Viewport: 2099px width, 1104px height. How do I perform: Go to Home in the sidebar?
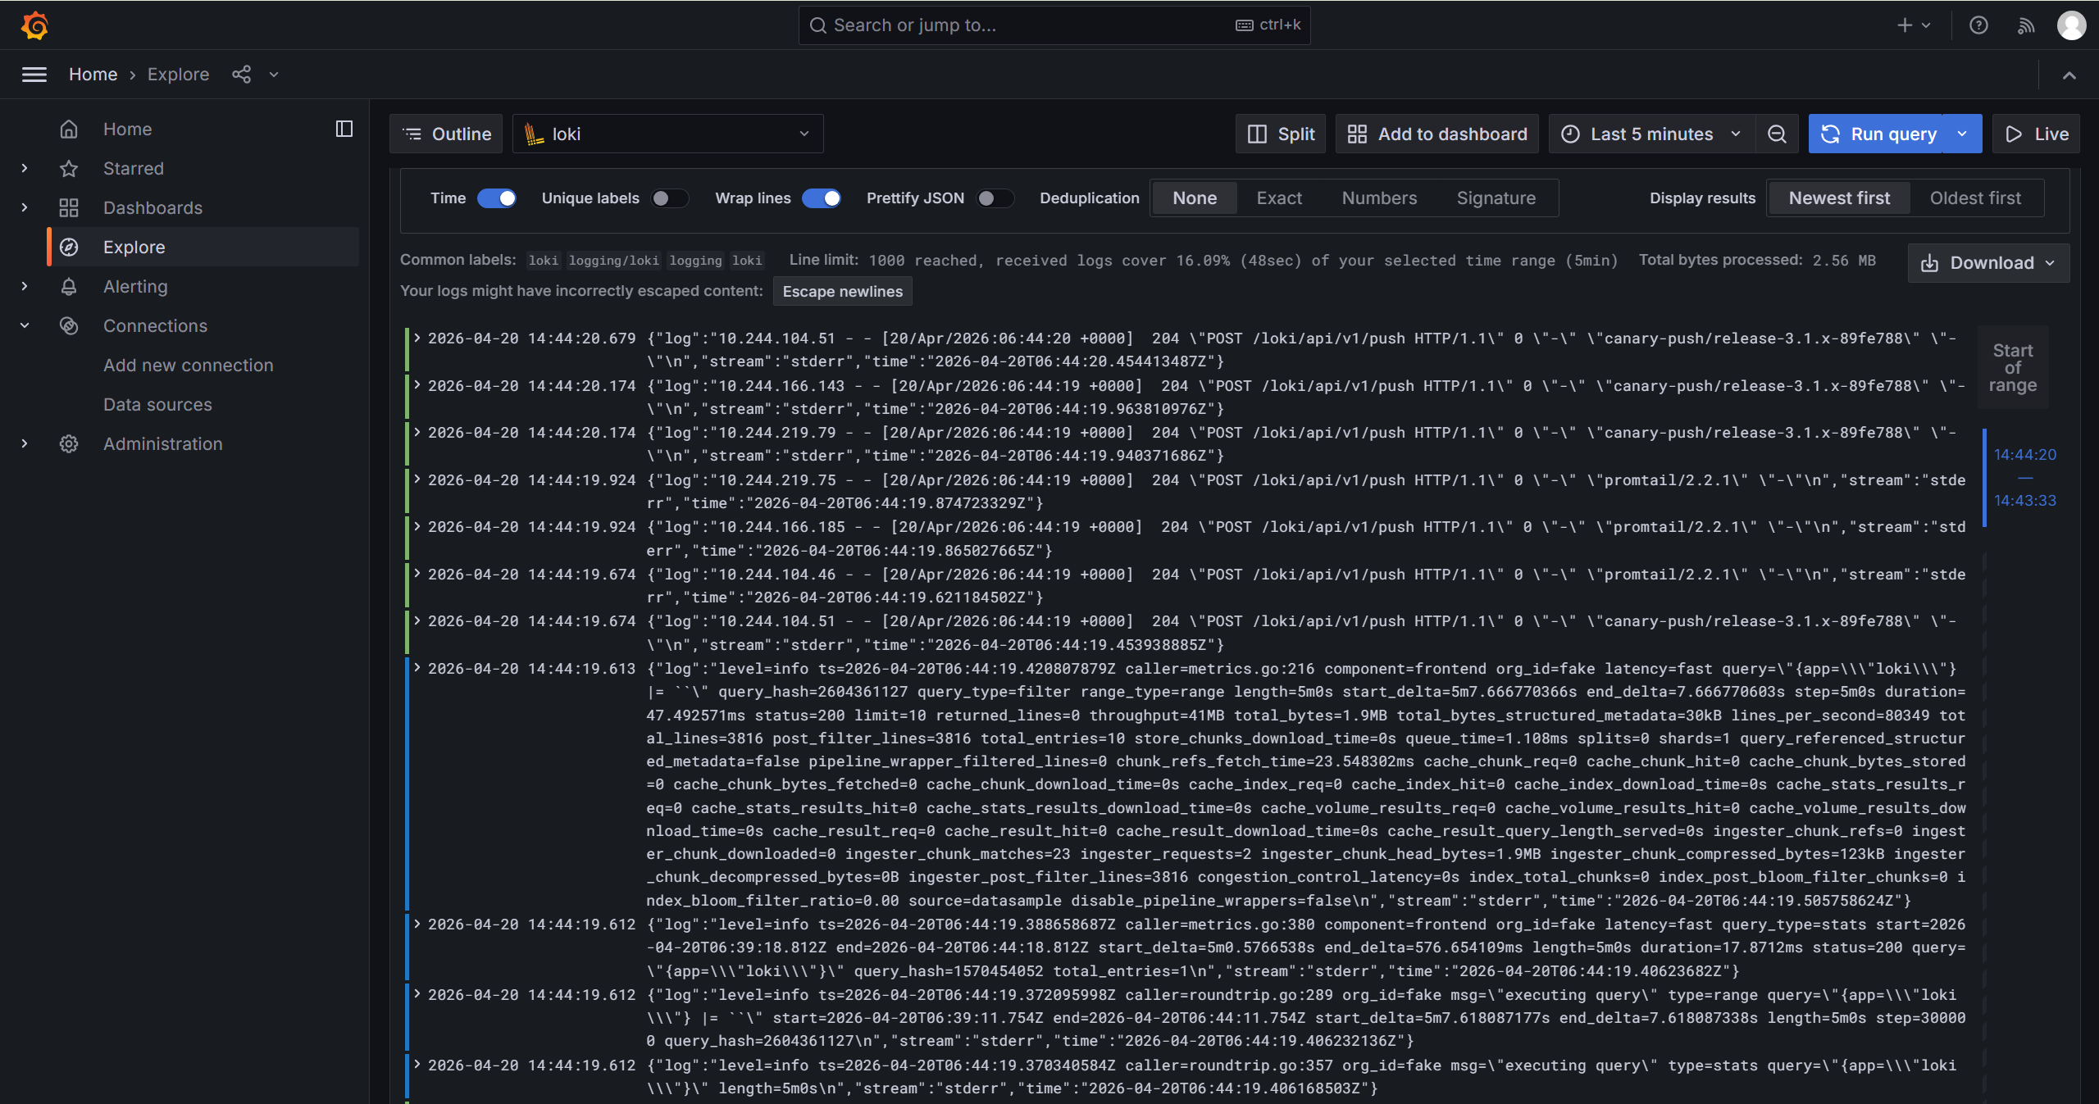click(x=127, y=129)
